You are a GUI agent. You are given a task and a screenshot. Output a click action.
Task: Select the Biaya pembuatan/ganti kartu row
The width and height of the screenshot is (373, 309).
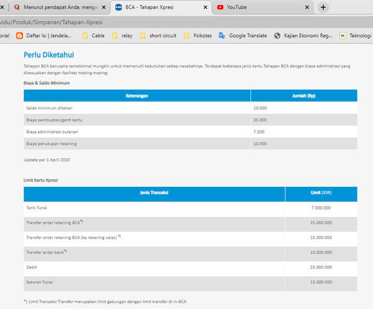(190, 120)
